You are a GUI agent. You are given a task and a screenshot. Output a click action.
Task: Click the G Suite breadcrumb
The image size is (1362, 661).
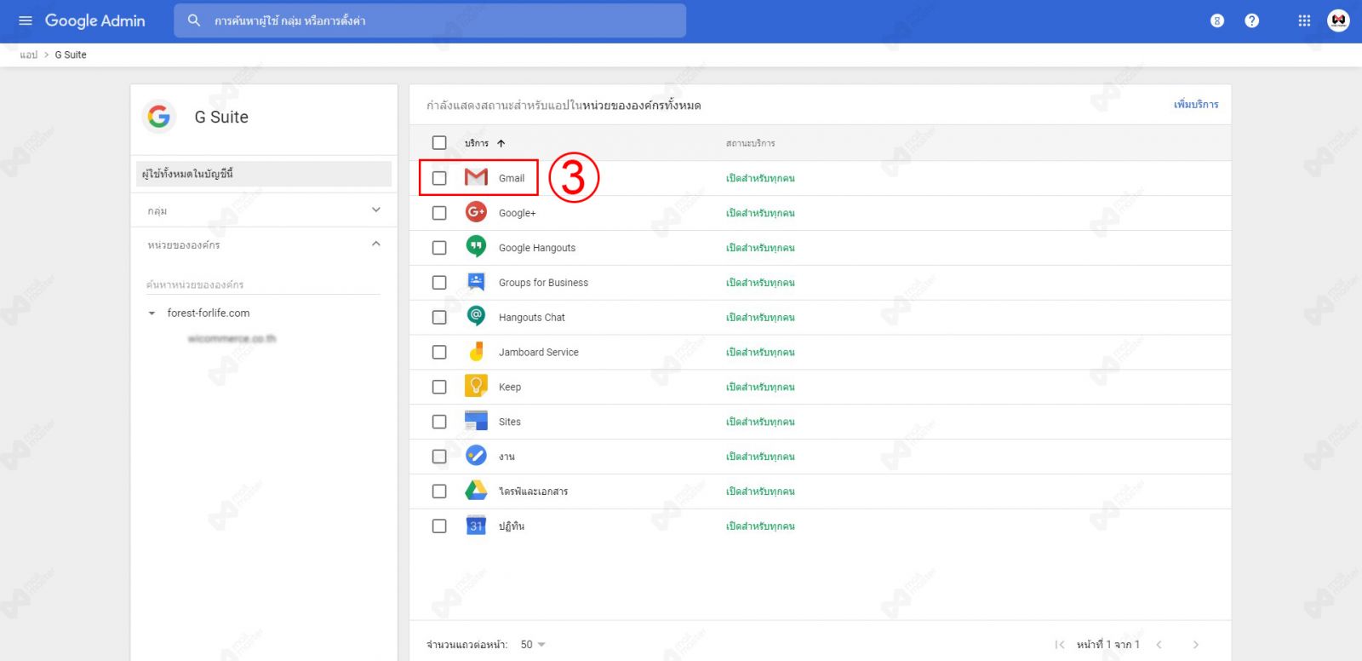[71, 55]
